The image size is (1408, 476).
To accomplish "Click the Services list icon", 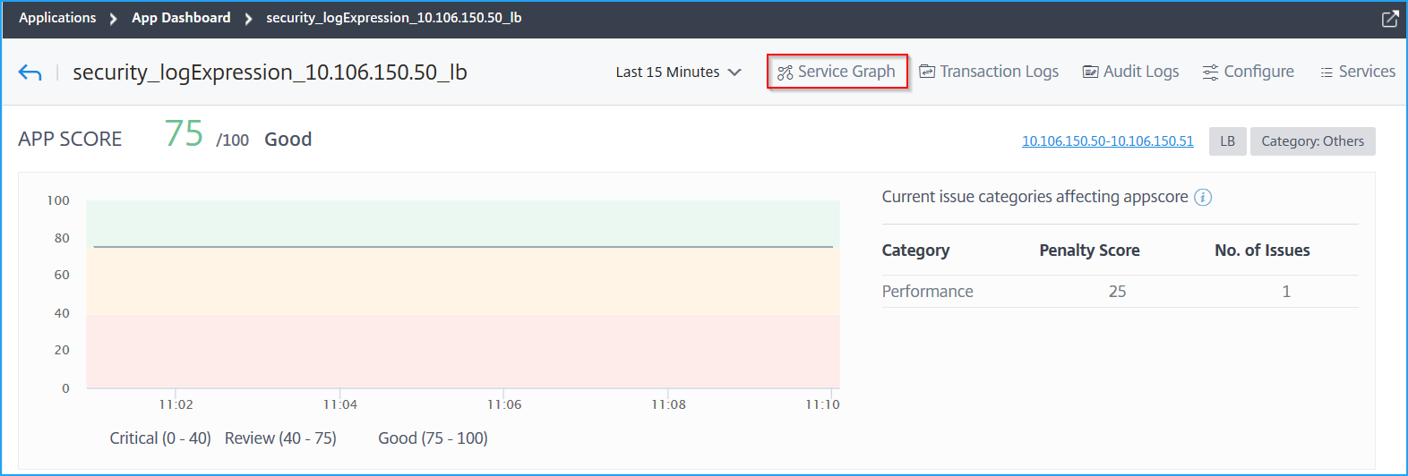I will pos(1326,72).
